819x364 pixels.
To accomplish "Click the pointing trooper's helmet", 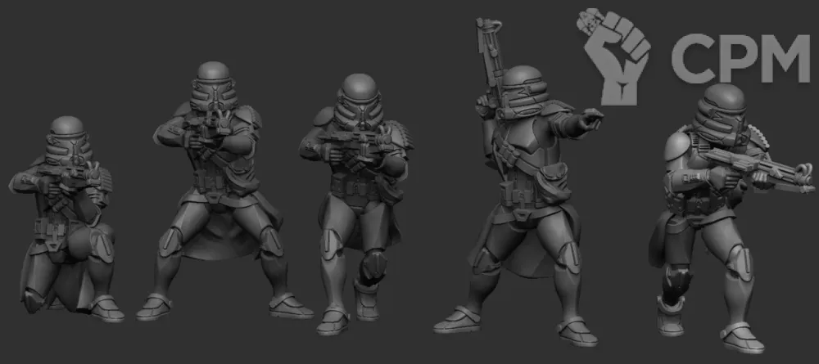I will [524, 90].
